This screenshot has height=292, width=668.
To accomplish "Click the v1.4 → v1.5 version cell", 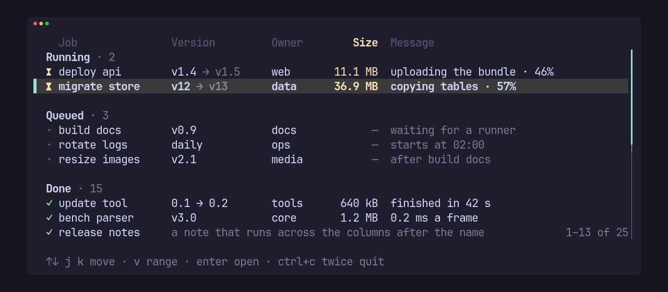I will point(206,72).
